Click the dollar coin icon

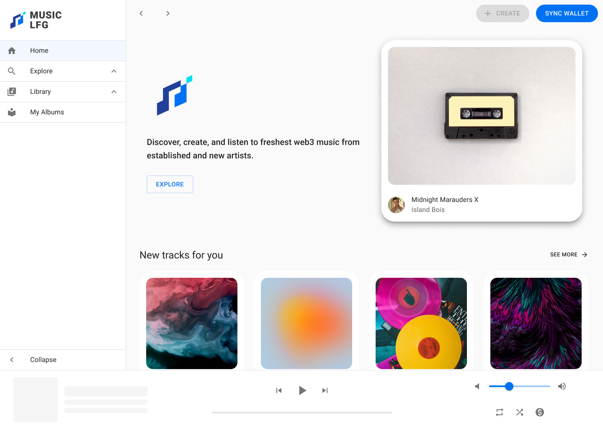[x=540, y=412]
